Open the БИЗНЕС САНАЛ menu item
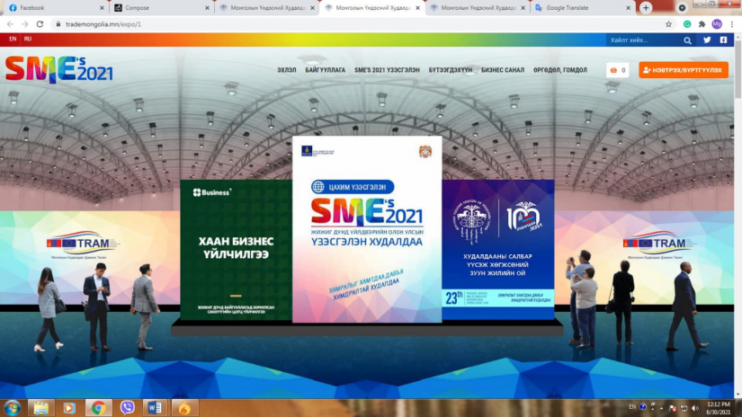Screen dimensions: 742x417 click(503, 70)
